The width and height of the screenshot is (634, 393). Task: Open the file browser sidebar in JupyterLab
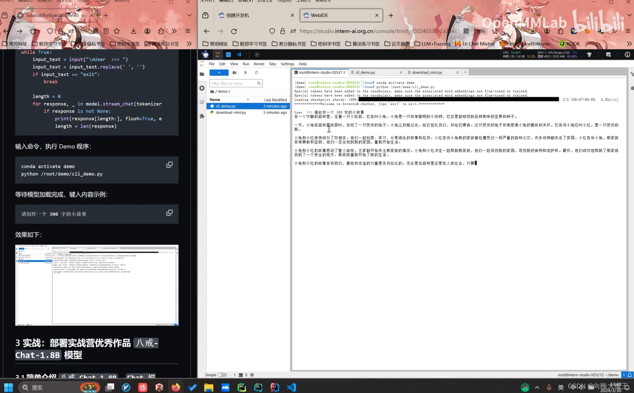pyautogui.click(x=202, y=74)
